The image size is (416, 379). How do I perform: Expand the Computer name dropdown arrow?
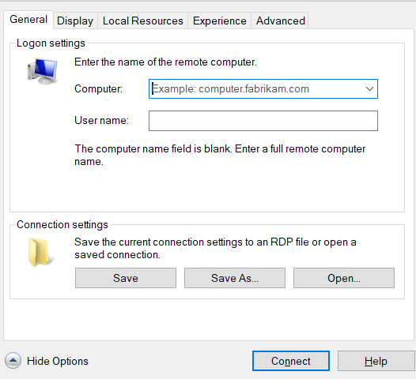[x=369, y=89]
